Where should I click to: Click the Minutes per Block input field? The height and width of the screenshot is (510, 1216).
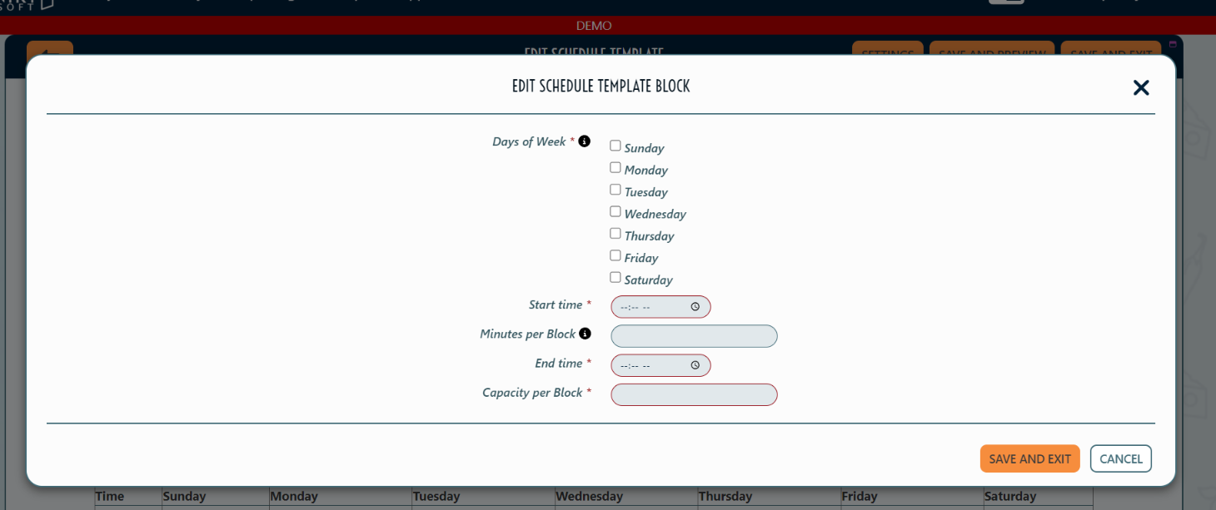tap(694, 336)
